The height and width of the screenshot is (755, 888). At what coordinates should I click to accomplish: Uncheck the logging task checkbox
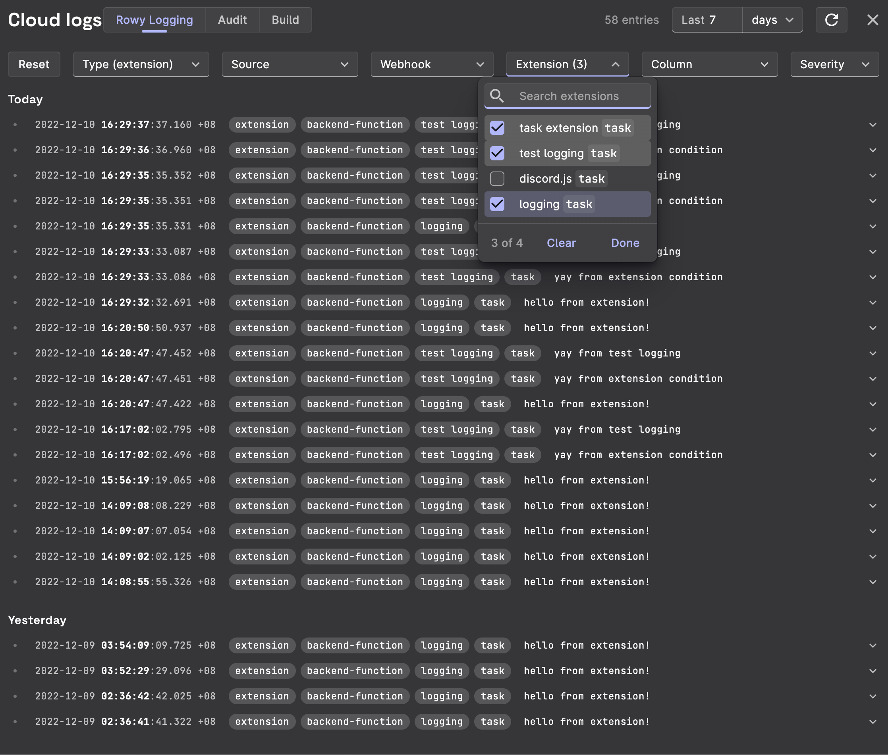tap(497, 204)
